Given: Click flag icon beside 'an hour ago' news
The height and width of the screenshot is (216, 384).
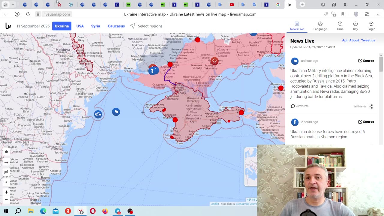Looking at the screenshot, I should click(295, 61).
